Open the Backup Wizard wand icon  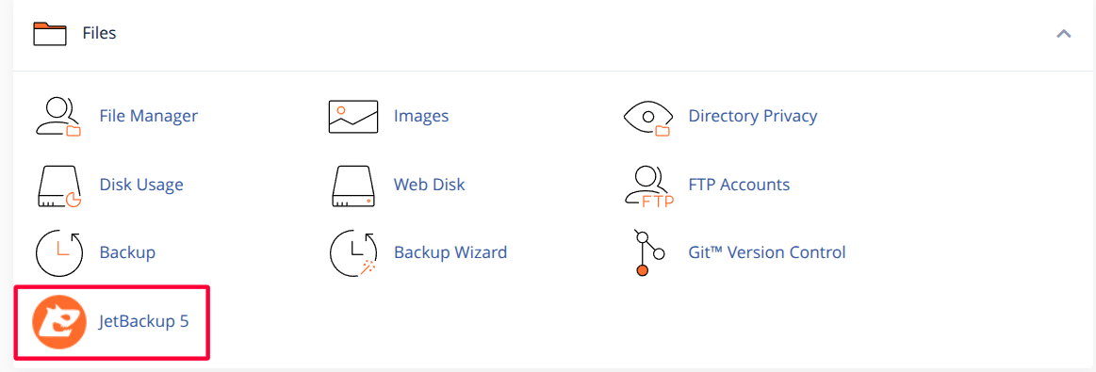[353, 253]
